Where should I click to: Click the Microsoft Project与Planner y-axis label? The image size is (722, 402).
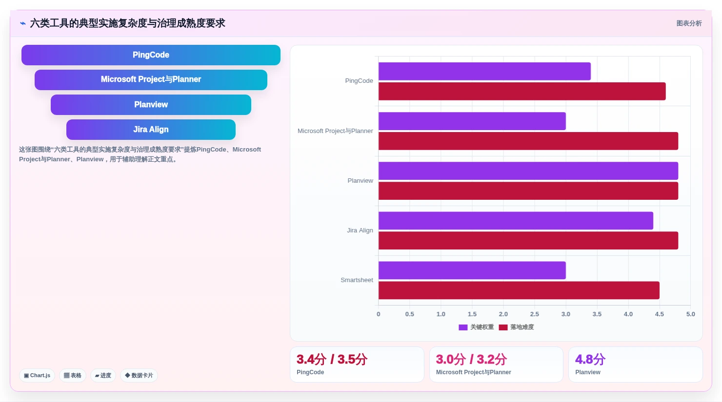click(335, 131)
